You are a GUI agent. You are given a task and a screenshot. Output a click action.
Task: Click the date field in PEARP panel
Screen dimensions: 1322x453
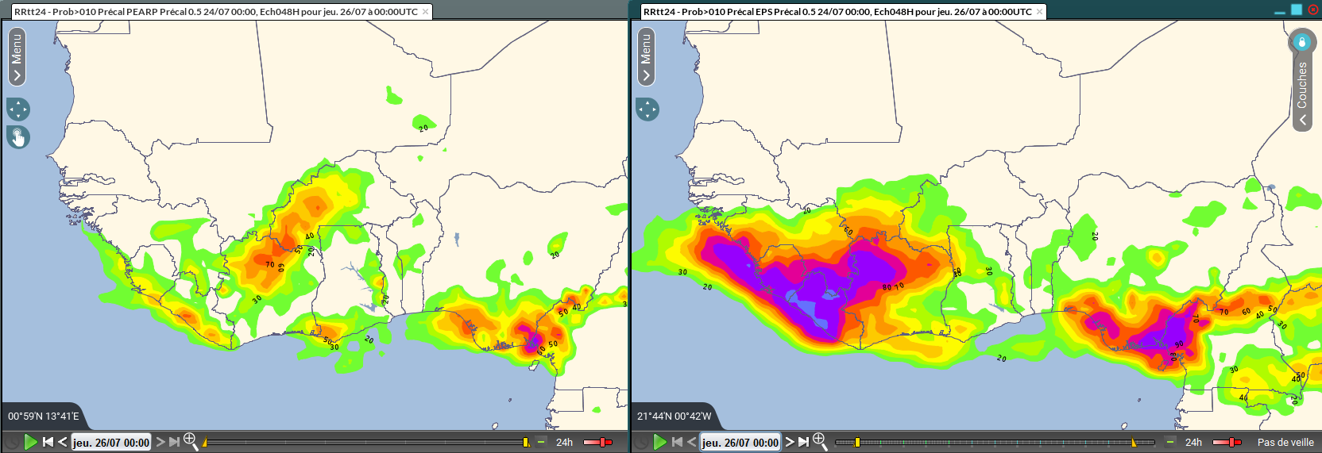coord(111,443)
